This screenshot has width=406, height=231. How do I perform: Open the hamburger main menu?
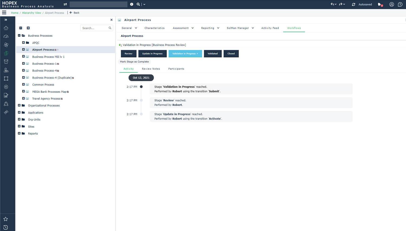[4, 12]
